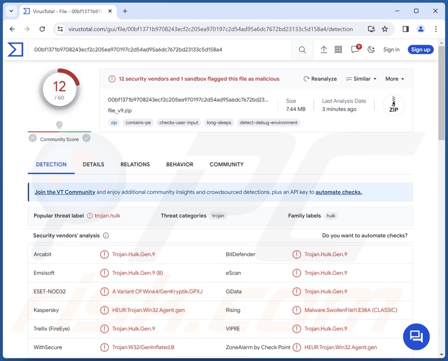448x361 pixels.
Task: Click WithSecure Trojan:W32/GenInflated.B result
Action: tap(143, 347)
